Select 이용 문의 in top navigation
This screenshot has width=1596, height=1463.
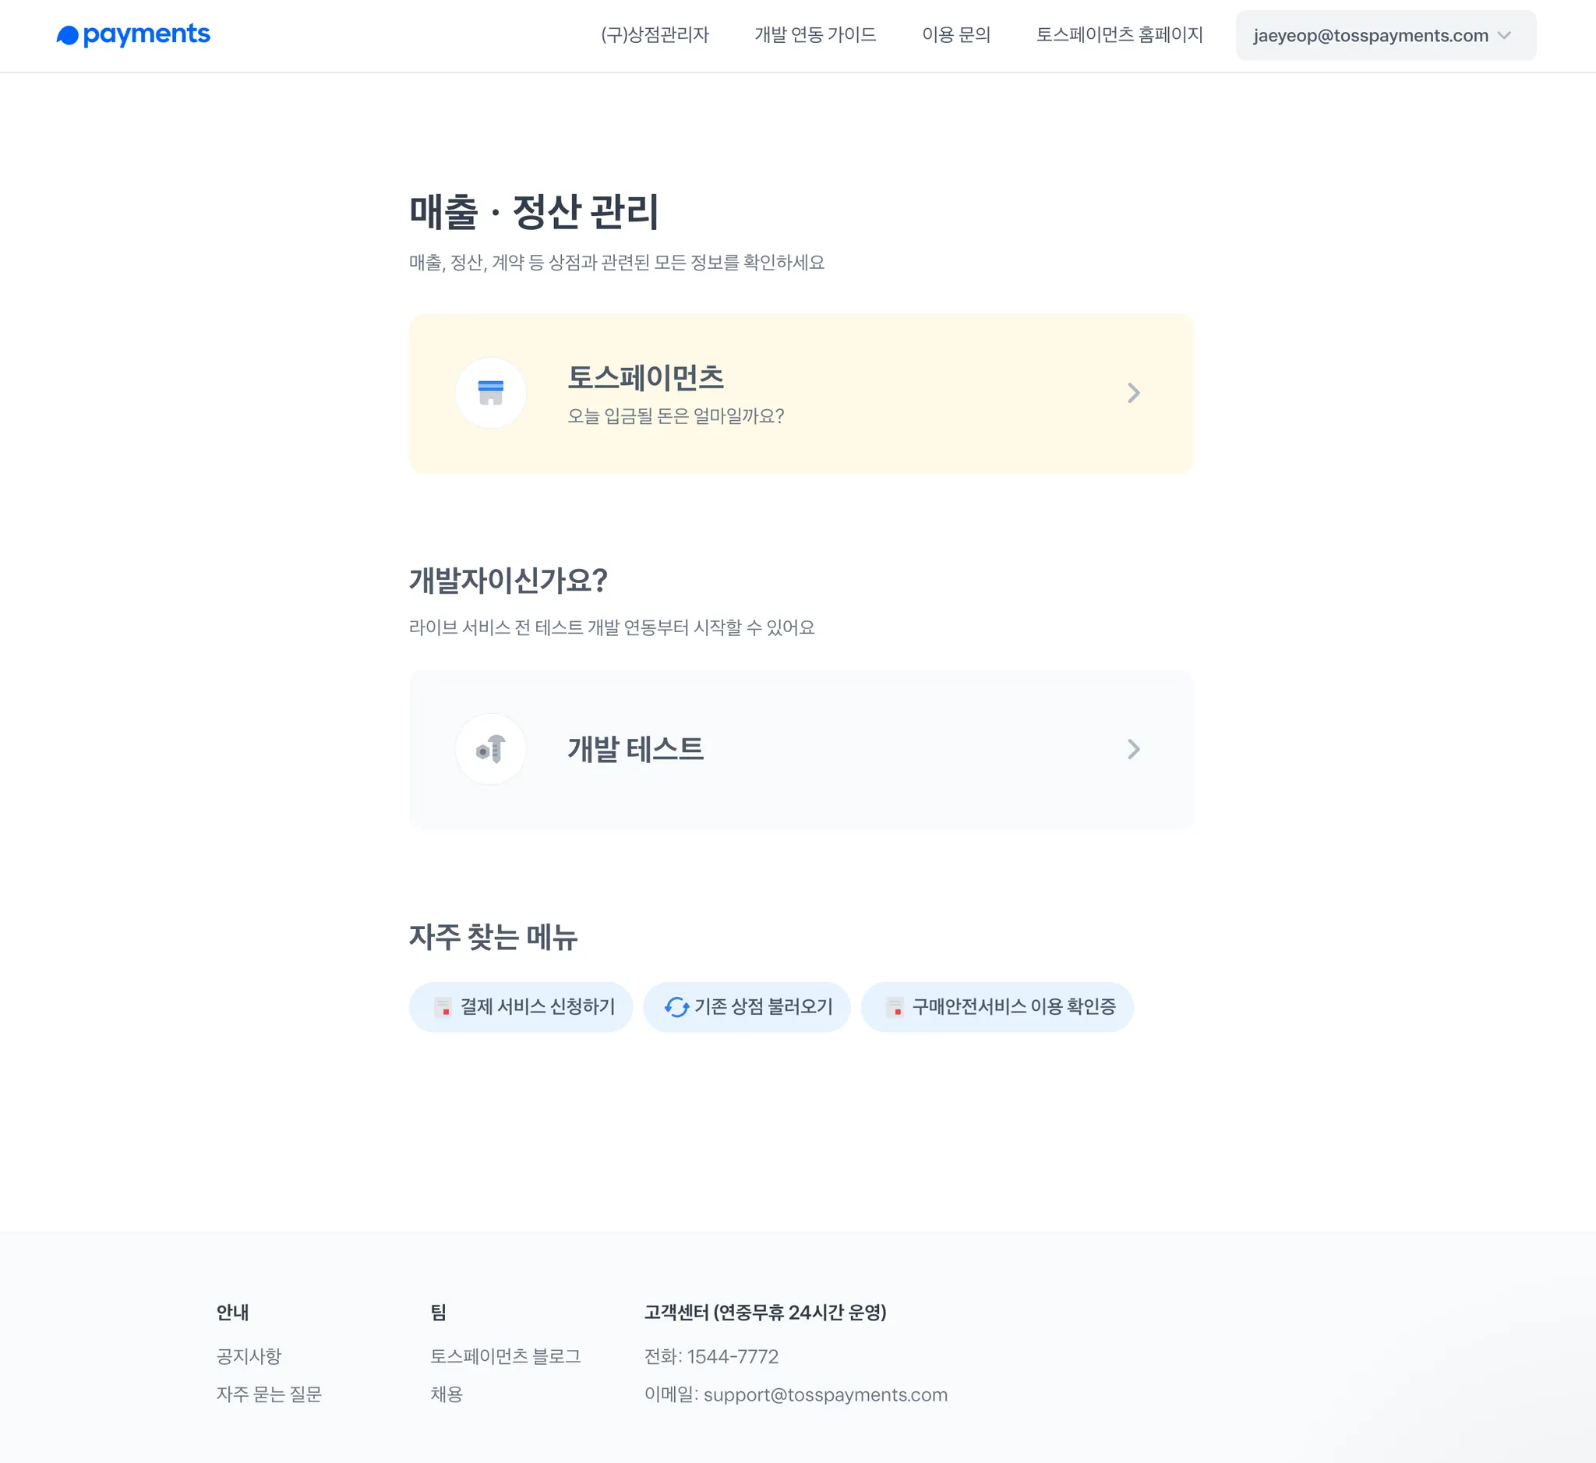[x=955, y=35]
